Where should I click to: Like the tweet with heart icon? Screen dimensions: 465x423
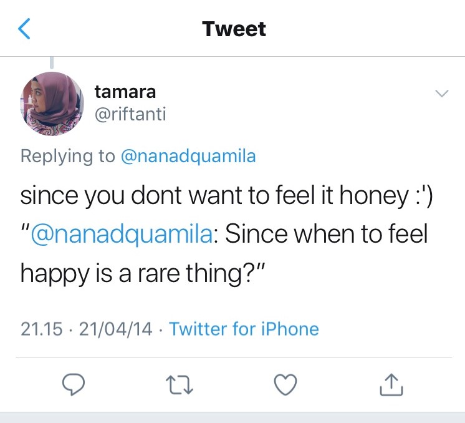click(285, 384)
